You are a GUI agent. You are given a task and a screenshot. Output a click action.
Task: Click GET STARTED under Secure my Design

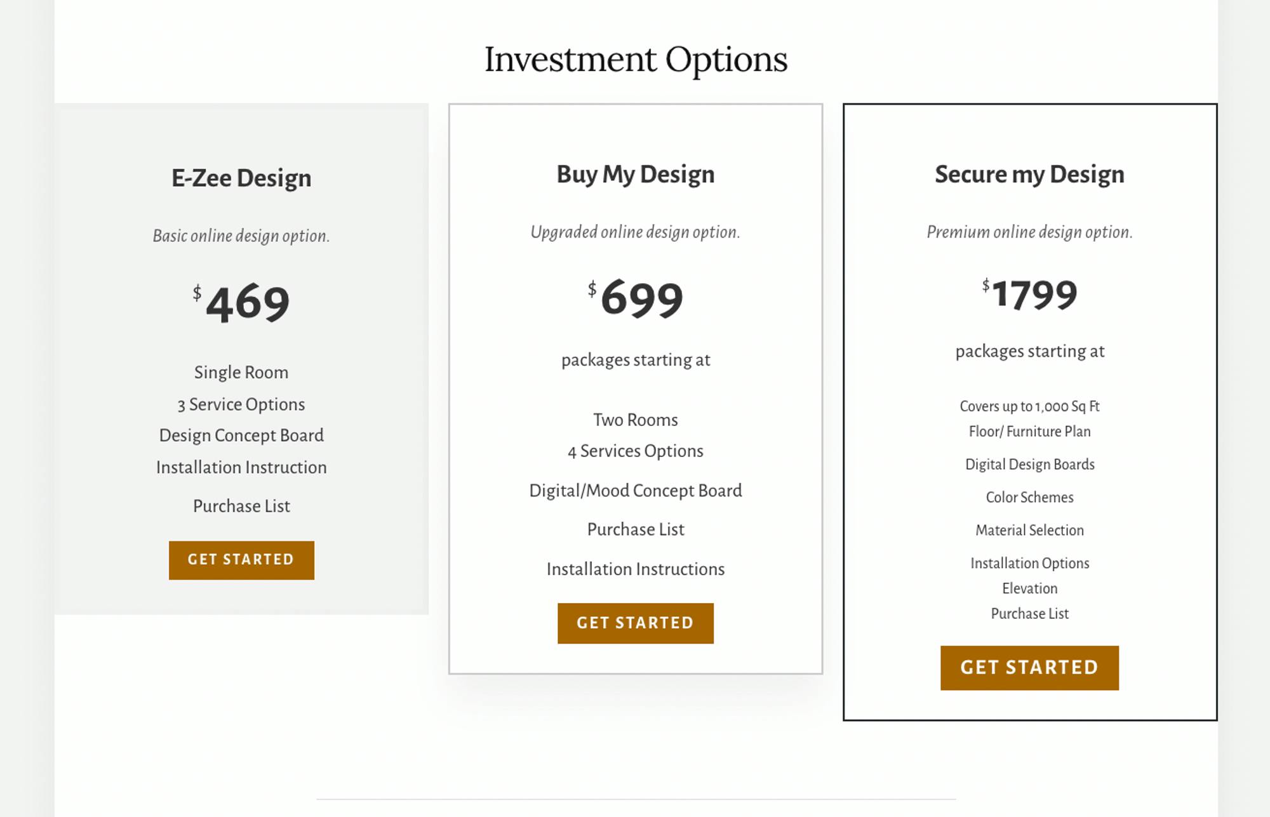(1029, 668)
